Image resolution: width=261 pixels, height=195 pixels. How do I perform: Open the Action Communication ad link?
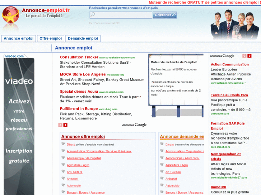click(230, 64)
